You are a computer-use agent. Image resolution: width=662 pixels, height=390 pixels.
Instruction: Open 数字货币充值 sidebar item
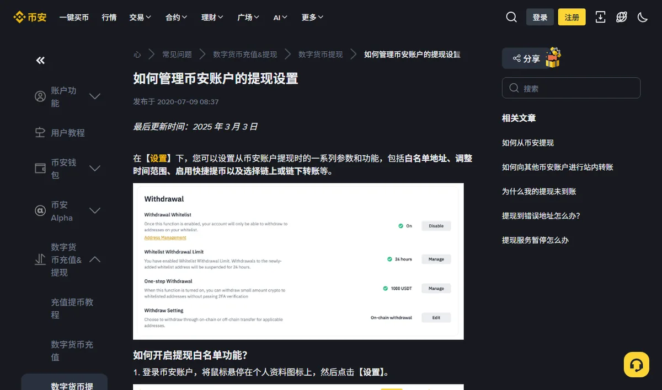coord(72,351)
